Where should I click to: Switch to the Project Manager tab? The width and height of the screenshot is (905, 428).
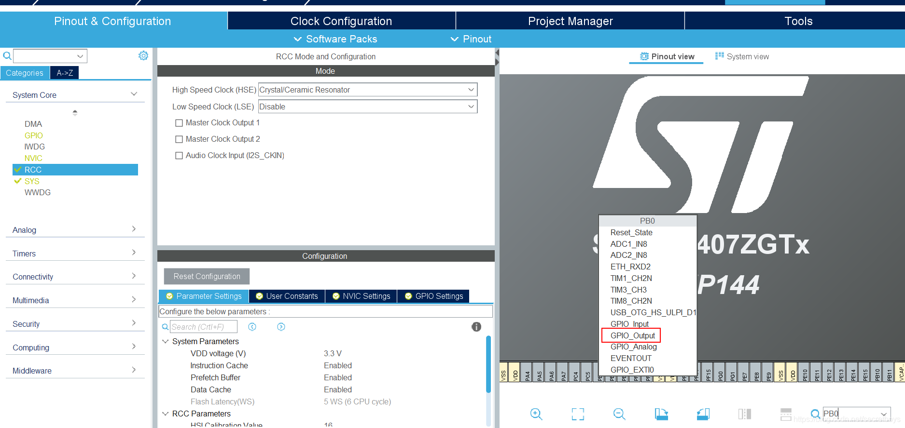click(x=570, y=21)
